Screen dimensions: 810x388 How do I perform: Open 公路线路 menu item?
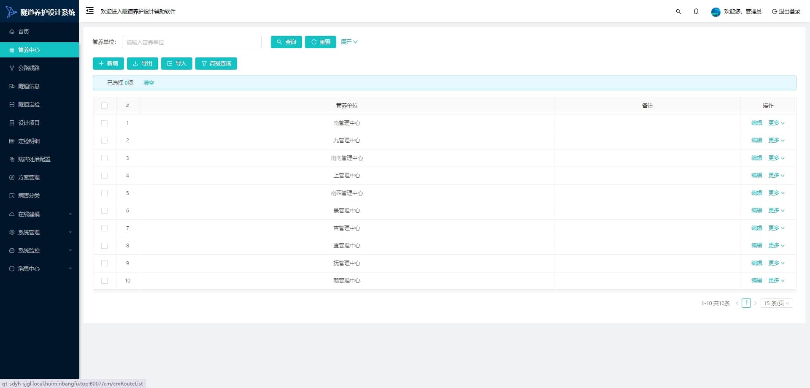pos(39,68)
